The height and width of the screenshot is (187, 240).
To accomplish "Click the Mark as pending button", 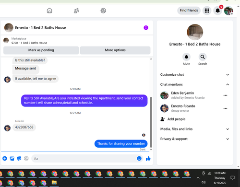I will coord(41,50).
